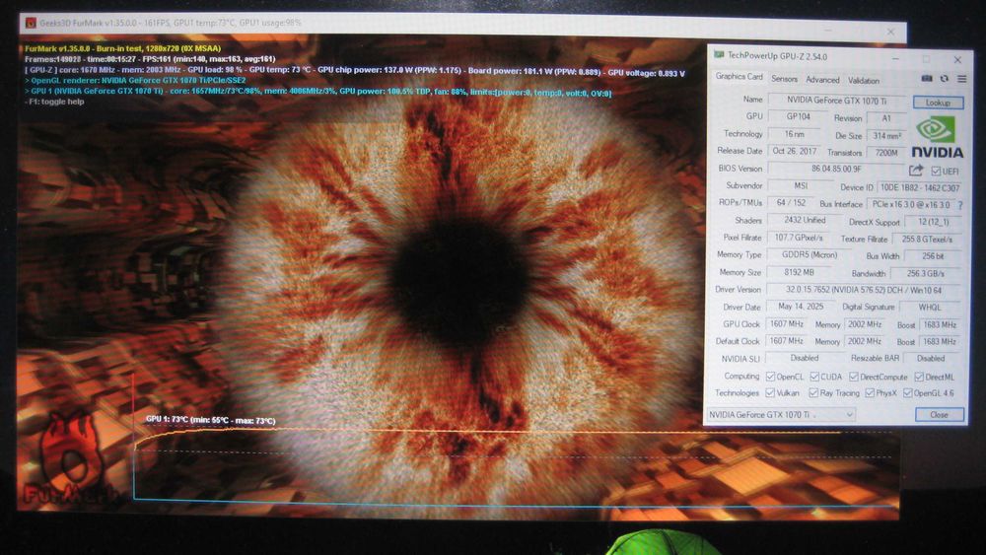Image resolution: width=986 pixels, height=555 pixels.
Task: Switch to the Validation tab
Action: click(864, 81)
